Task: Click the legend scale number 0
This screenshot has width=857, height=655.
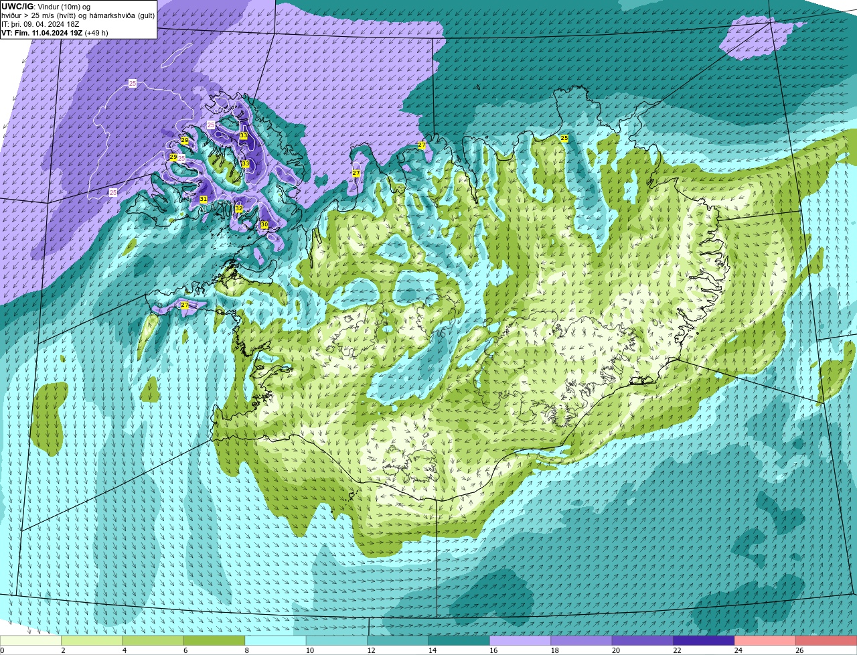Action: coord(2,650)
